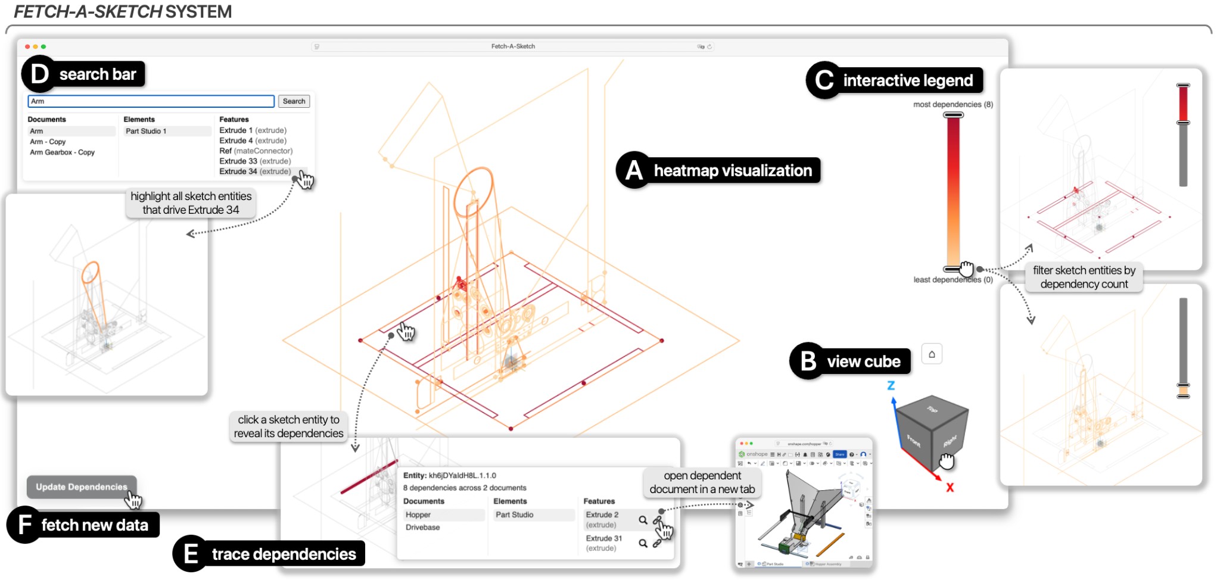
Task: Click the Onshape logo in the mini window
Action: click(x=742, y=454)
